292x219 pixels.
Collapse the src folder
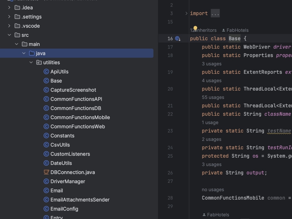(9, 35)
